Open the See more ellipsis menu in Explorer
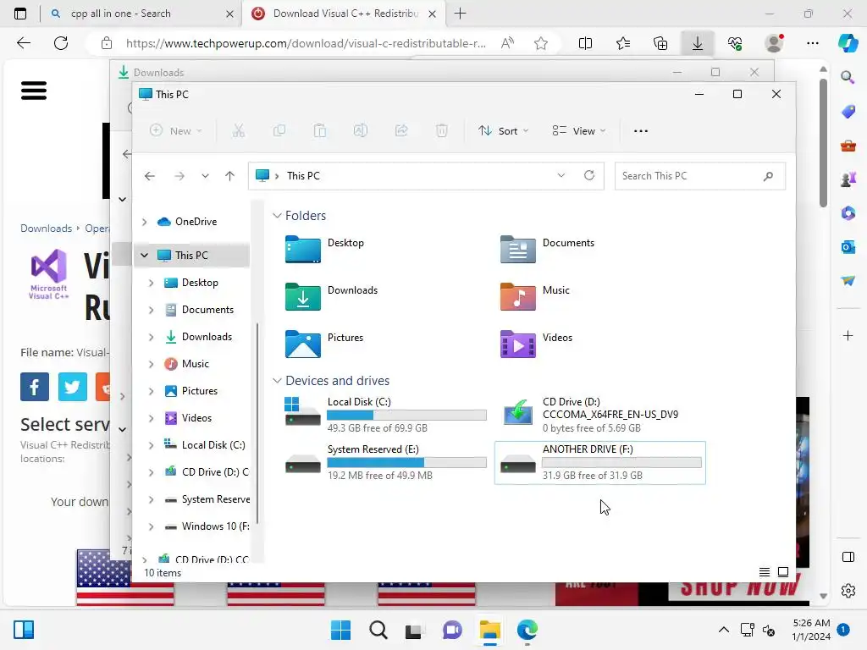 coord(641,131)
